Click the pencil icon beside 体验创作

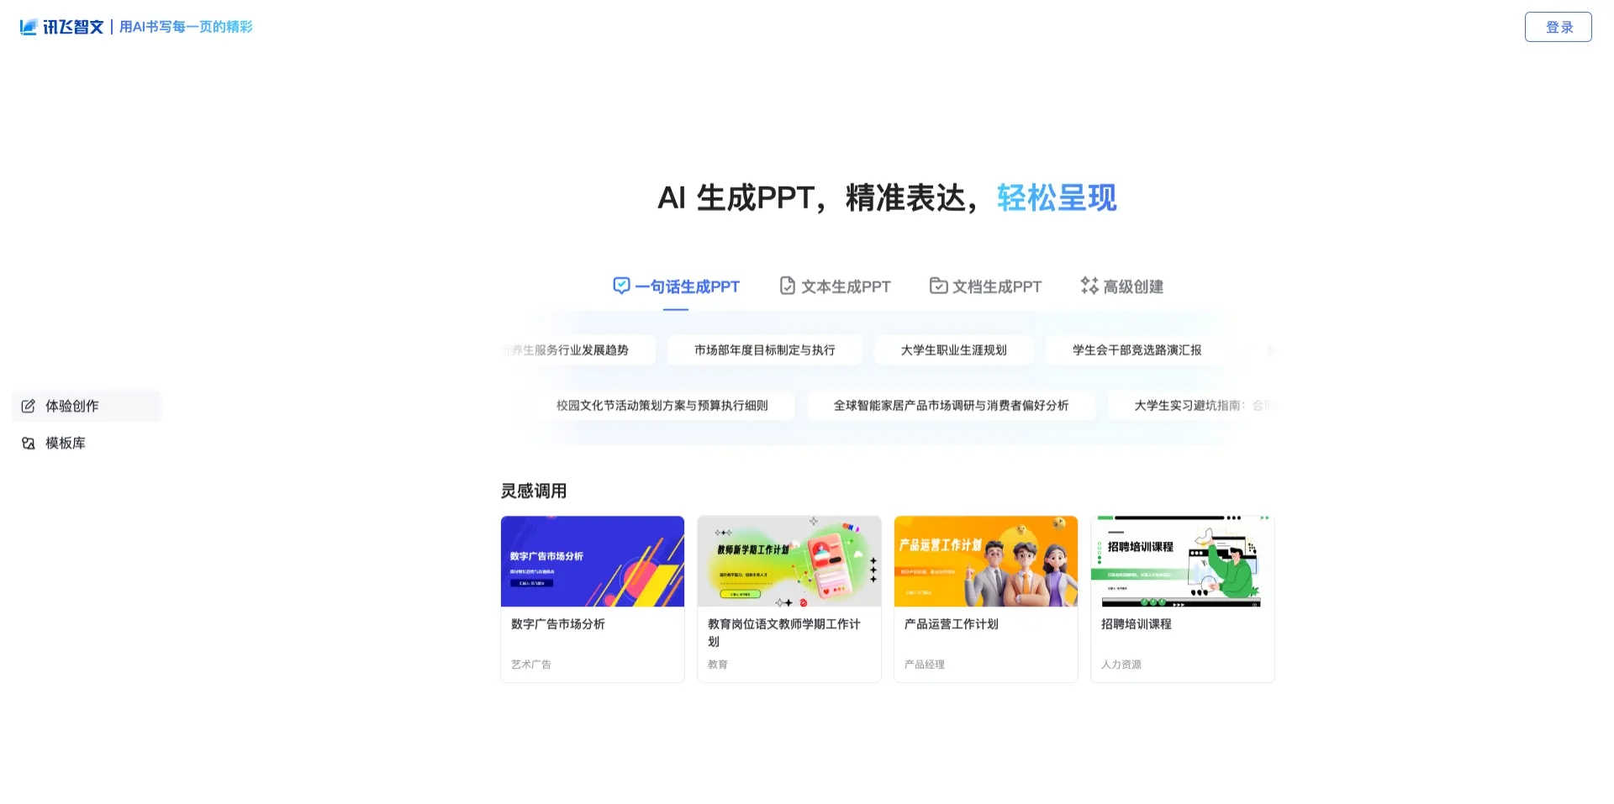29,406
